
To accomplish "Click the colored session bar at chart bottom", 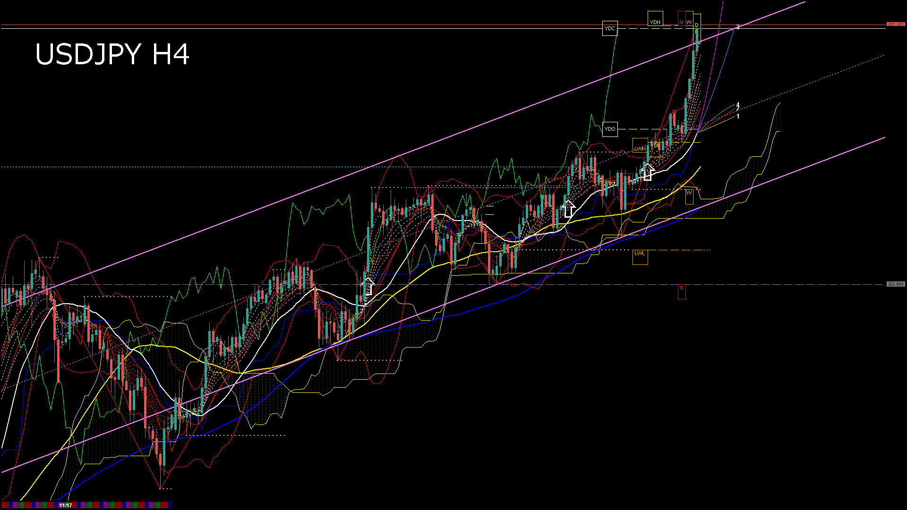I will point(118,505).
